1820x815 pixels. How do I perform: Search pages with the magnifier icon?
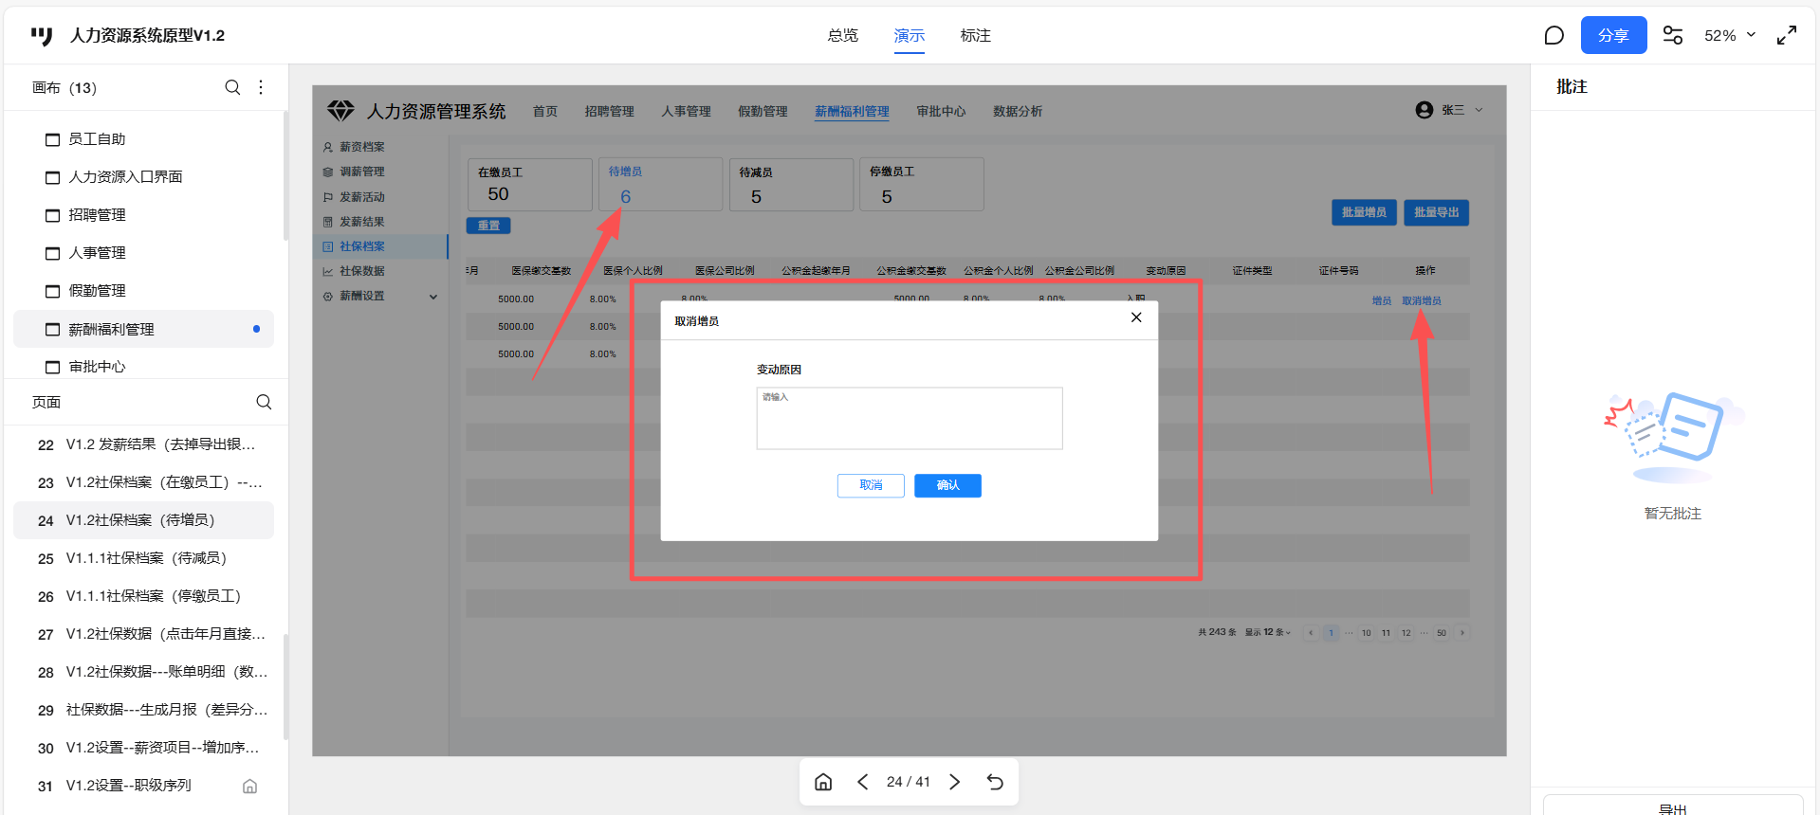coord(264,402)
